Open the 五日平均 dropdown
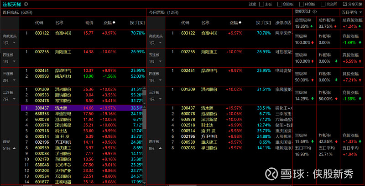 point(352,11)
